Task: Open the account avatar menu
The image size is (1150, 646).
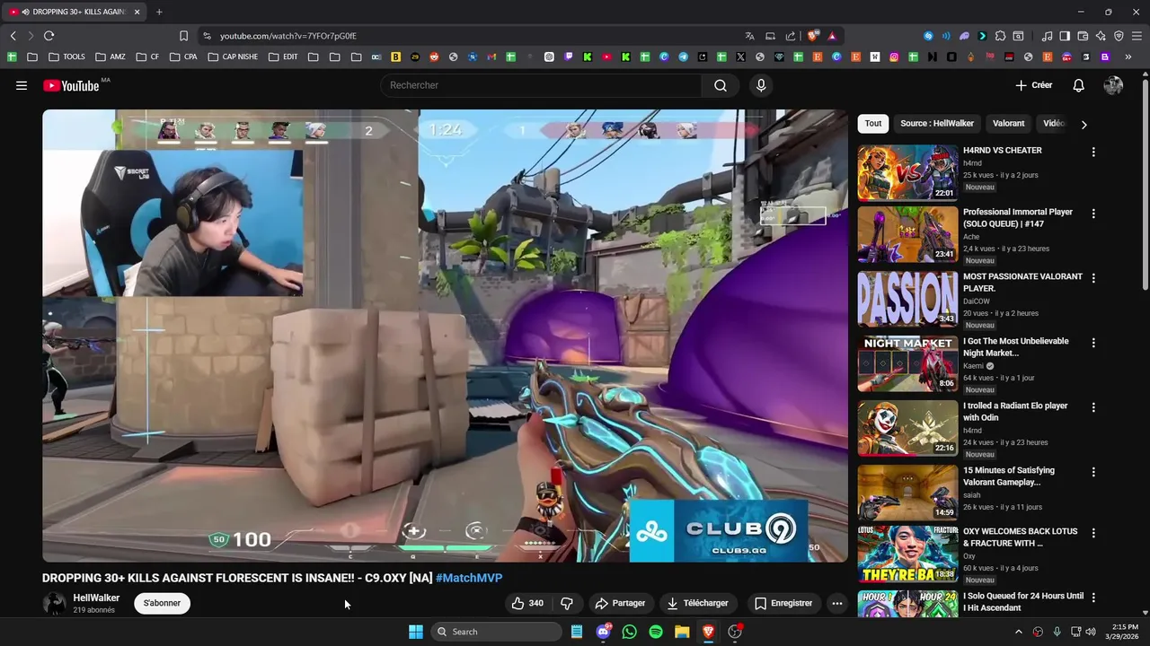Action: (1113, 85)
